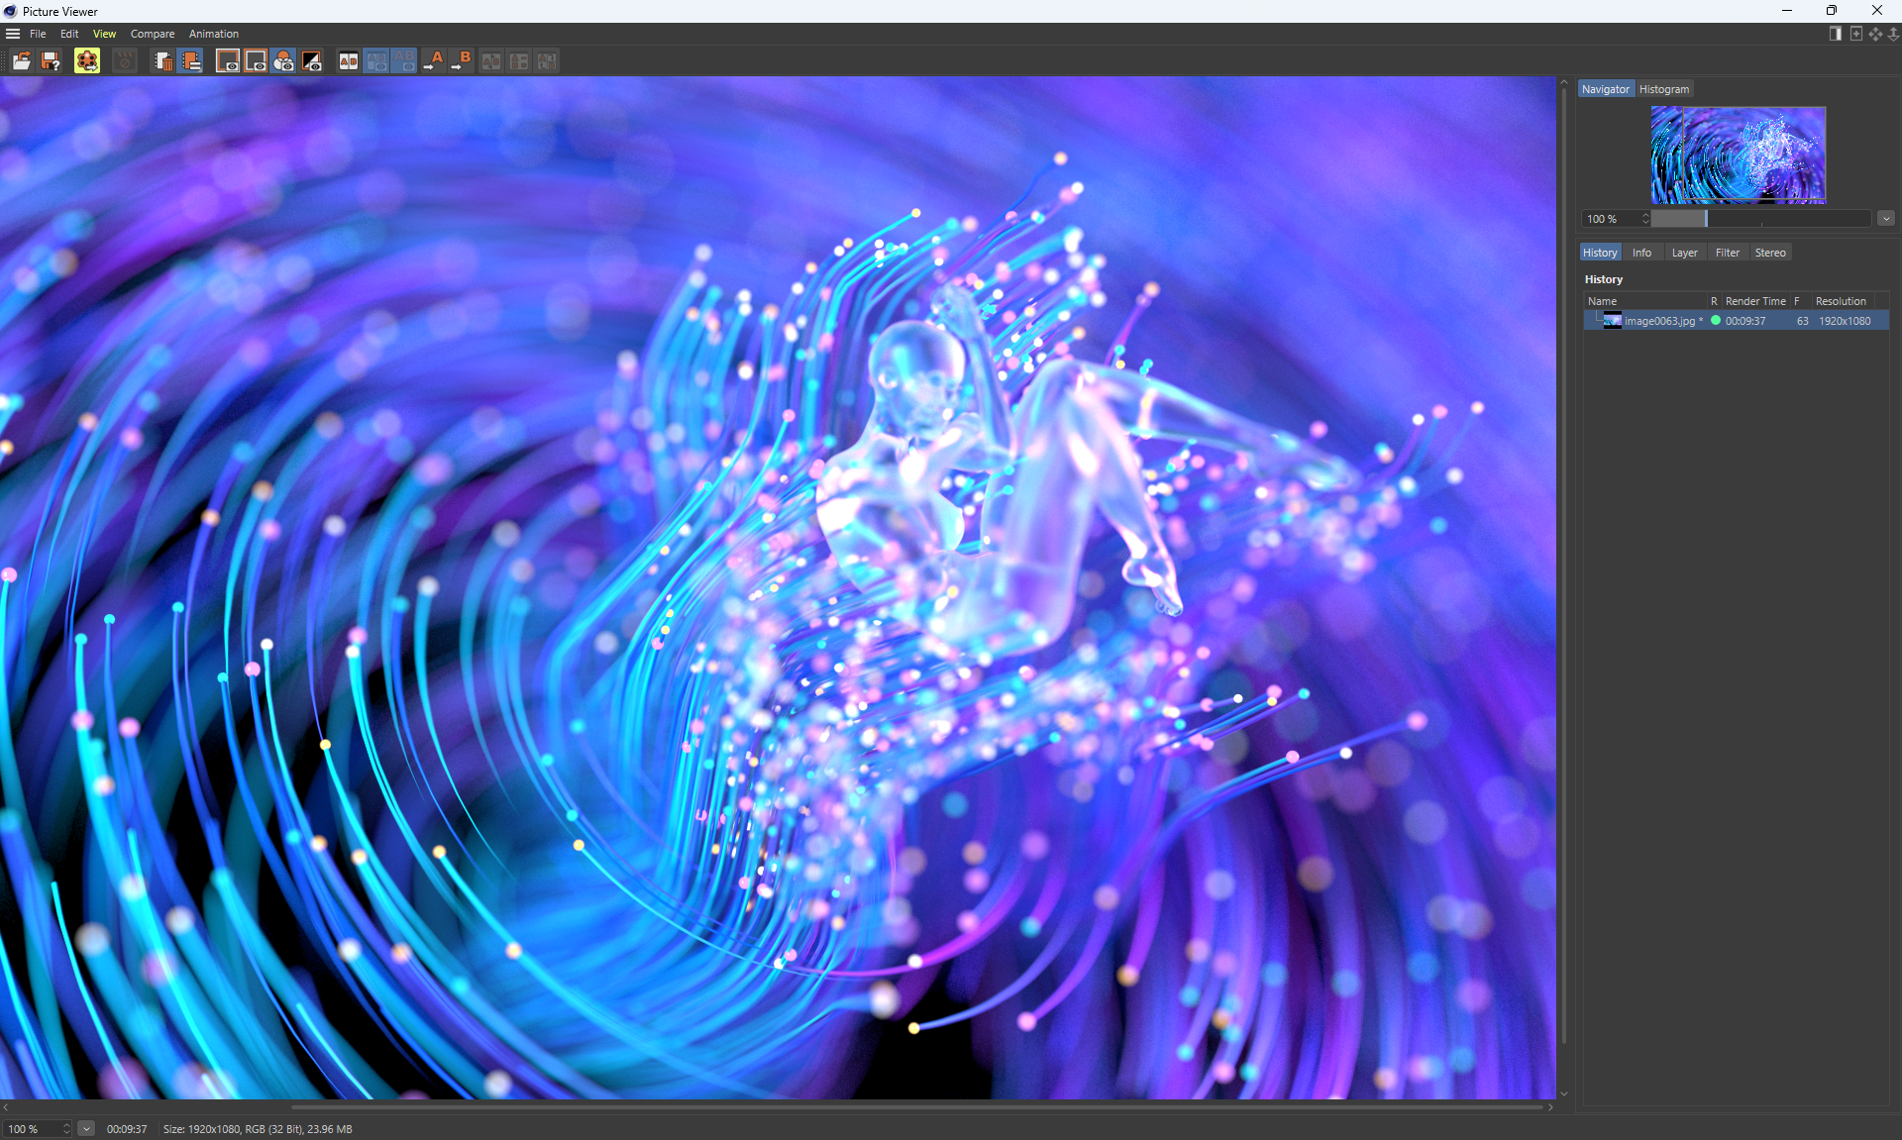Screen dimensions: 1902x1140
Task: Click the Save As floppy icon
Action: click(51, 61)
